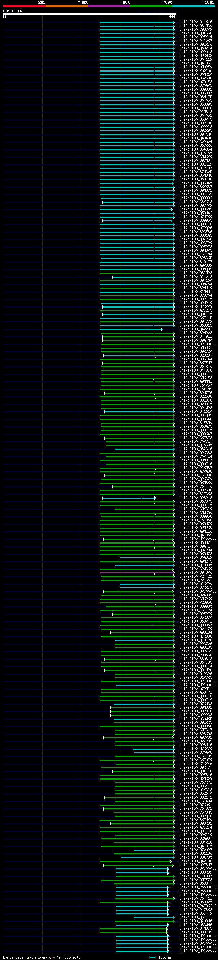218x960 pixels.
Task: Select hit label UniRef100_O22588
Action: [195, 397]
